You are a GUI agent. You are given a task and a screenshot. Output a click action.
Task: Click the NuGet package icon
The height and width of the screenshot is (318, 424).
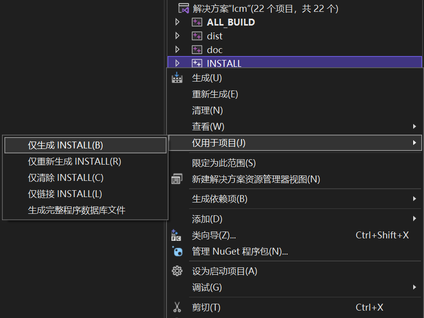tap(177, 252)
